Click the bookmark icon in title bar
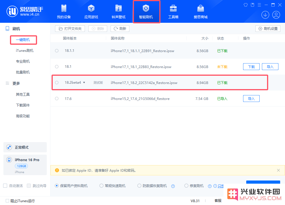 coord(253,5)
